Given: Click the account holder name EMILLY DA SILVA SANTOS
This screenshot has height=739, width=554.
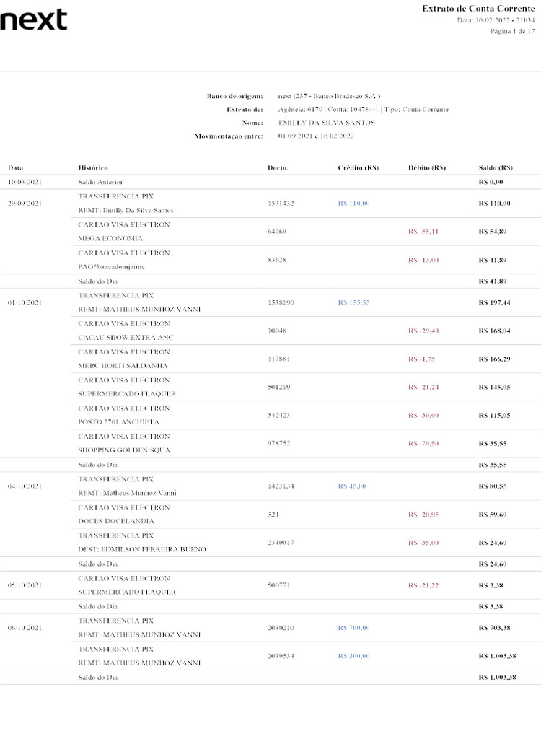Looking at the screenshot, I should 327,123.
